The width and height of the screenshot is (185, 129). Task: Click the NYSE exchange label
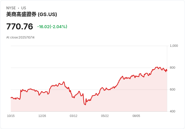[x=11, y=8]
